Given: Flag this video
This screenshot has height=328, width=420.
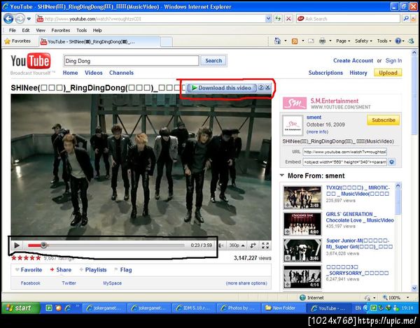Looking at the screenshot, I should click(x=123, y=270).
